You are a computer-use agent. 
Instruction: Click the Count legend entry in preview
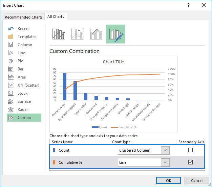click(x=99, y=127)
